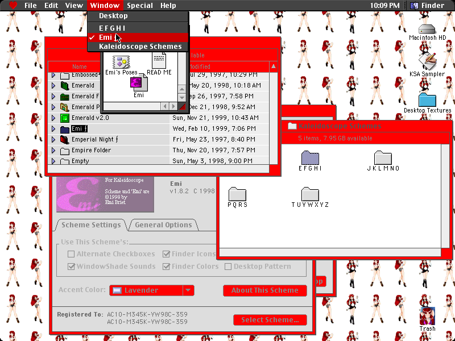The image size is (455, 341).
Task: Expand the Emerald v2.0 disclosure triangle
Action: [53, 118]
